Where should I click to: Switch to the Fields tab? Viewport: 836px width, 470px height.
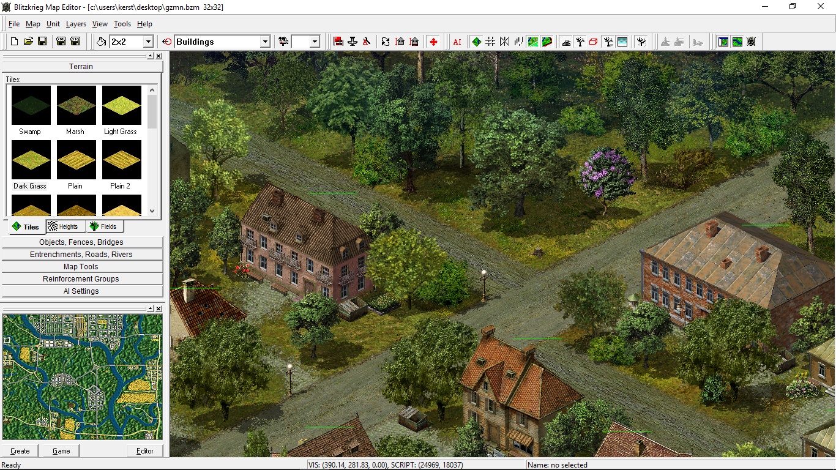pyautogui.click(x=103, y=226)
